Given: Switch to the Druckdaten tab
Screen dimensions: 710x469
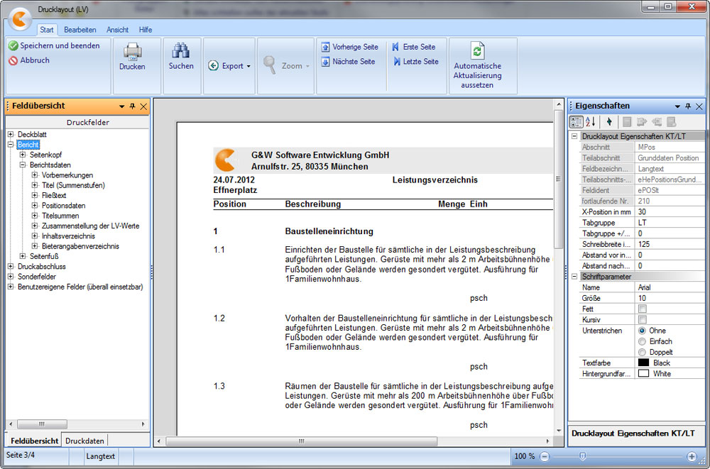Looking at the screenshot, I should click(x=84, y=441).
